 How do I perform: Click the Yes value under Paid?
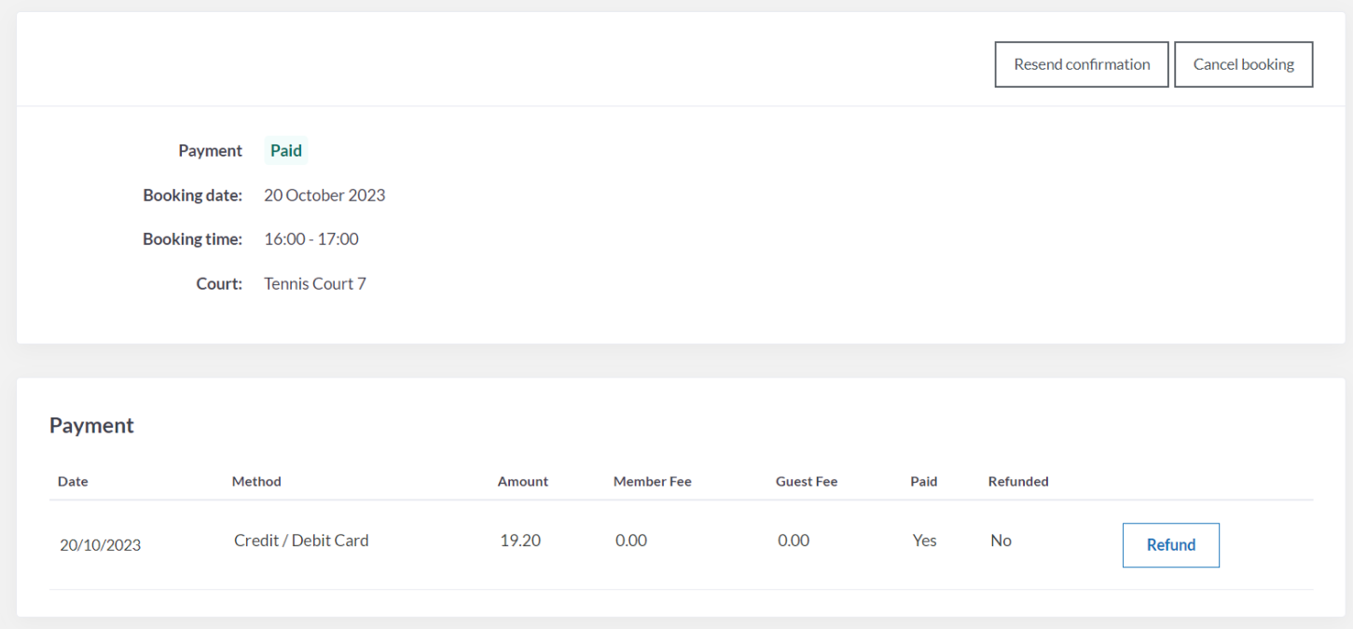[925, 540]
